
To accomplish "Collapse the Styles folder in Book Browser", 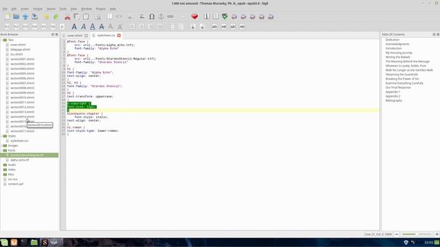I will [x=1, y=136].
